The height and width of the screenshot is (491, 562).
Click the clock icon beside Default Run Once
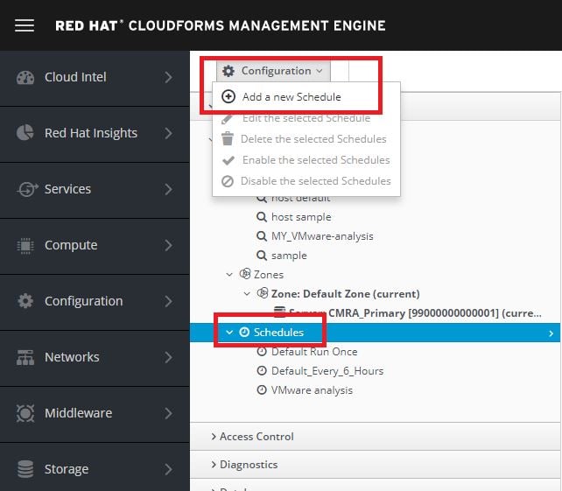point(262,352)
